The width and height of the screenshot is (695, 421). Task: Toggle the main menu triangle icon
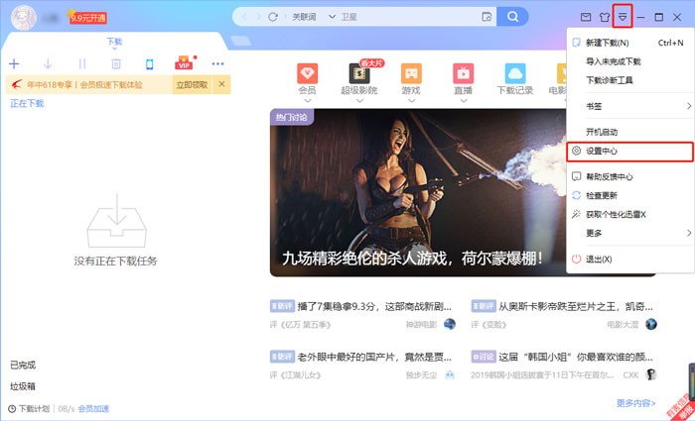pos(623,17)
